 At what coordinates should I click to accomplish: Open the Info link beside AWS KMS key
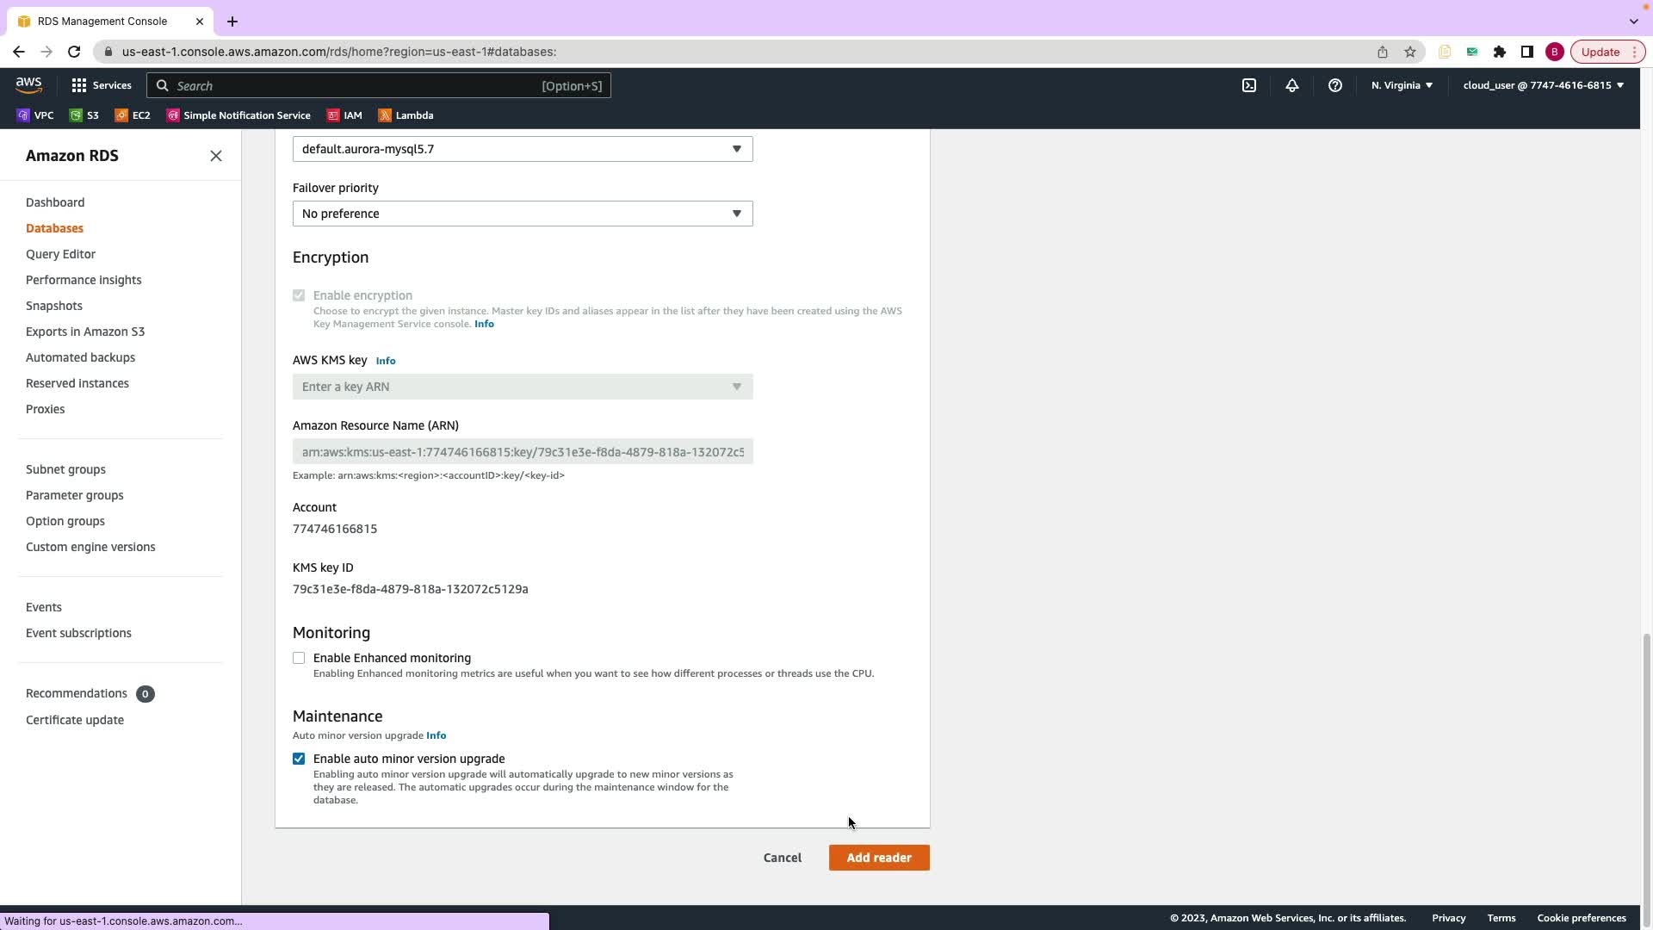pos(386,361)
